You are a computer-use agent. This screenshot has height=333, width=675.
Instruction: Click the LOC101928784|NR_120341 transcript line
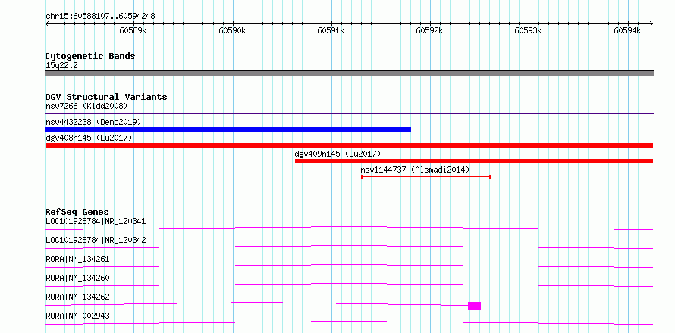click(x=349, y=228)
